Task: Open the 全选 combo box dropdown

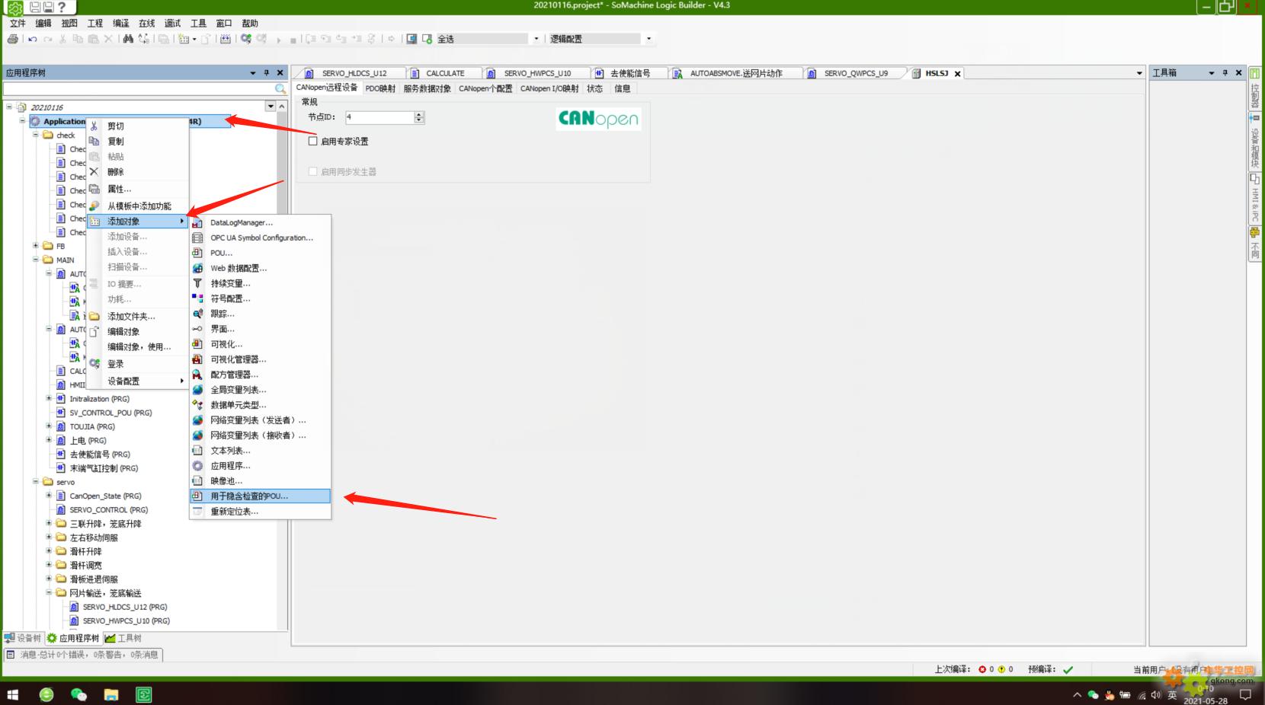Action: pyautogui.click(x=536, y=39)
